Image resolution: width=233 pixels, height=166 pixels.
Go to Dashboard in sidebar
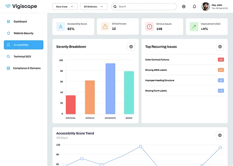[x=20, y=21]
